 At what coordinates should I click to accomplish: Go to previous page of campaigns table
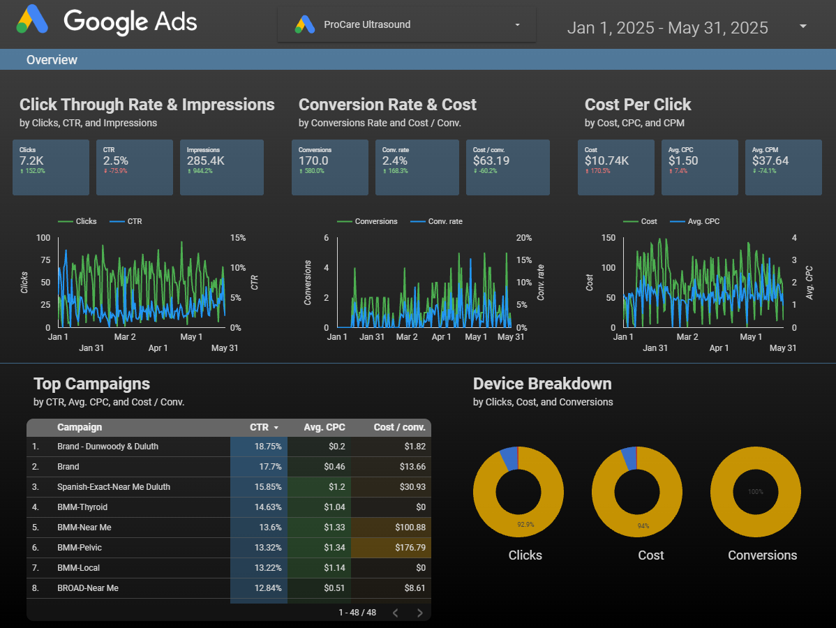click(x=395, y=613)
